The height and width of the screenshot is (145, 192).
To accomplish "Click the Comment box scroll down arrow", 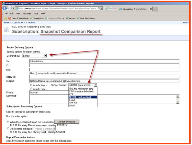I will pos(178,102).
